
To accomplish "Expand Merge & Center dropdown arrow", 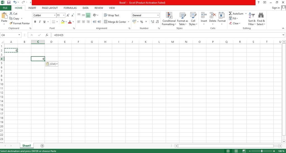I will 128,22.
